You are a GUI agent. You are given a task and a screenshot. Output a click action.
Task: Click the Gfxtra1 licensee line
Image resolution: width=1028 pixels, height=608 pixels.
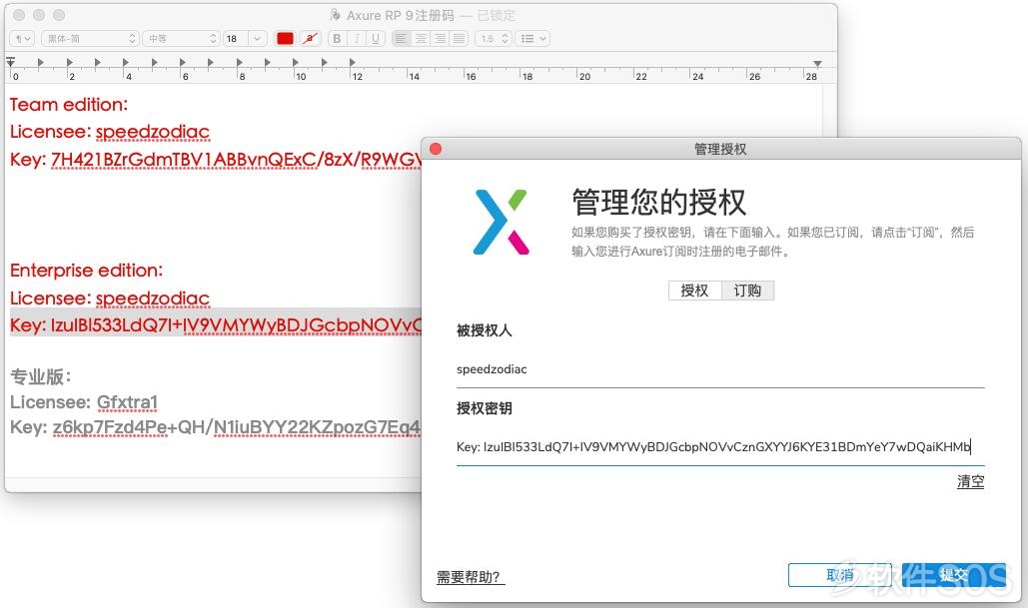coord(84,402)
